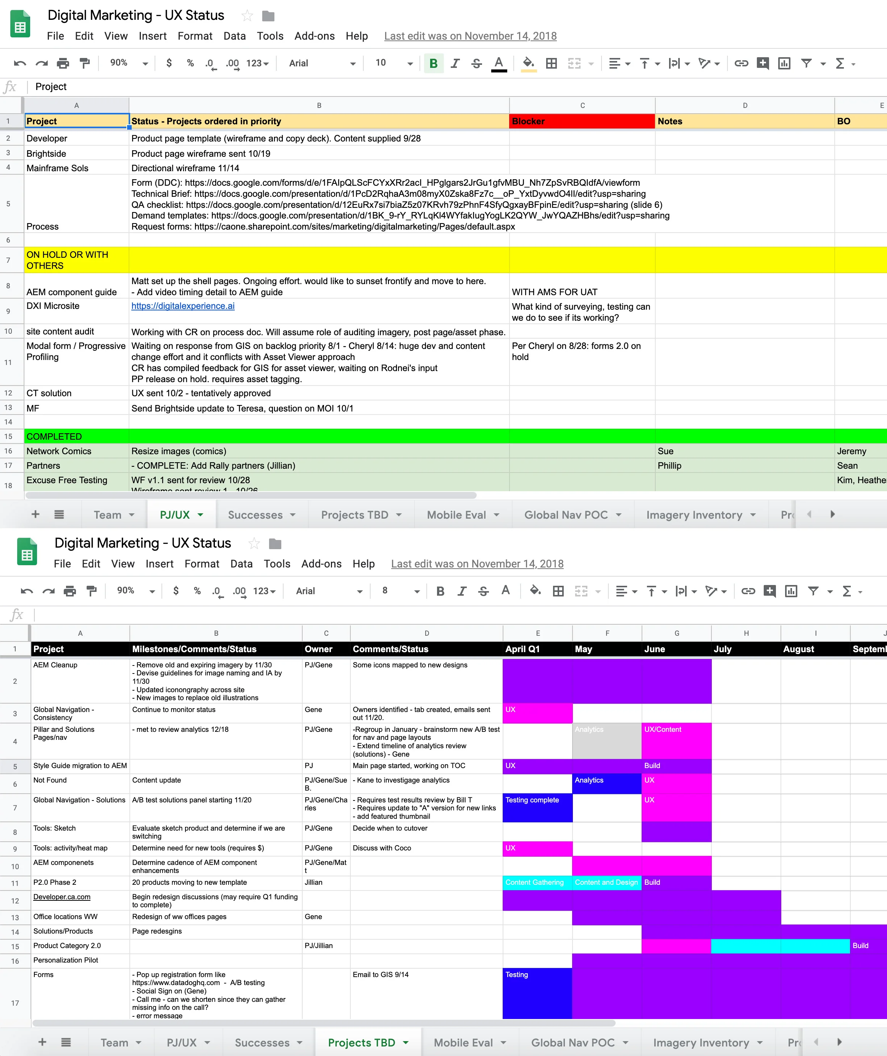Click the top spreadsheet formula bar showing Project
The height and width of the screenshot is (1056, 887).
click(x=458, y=87)
